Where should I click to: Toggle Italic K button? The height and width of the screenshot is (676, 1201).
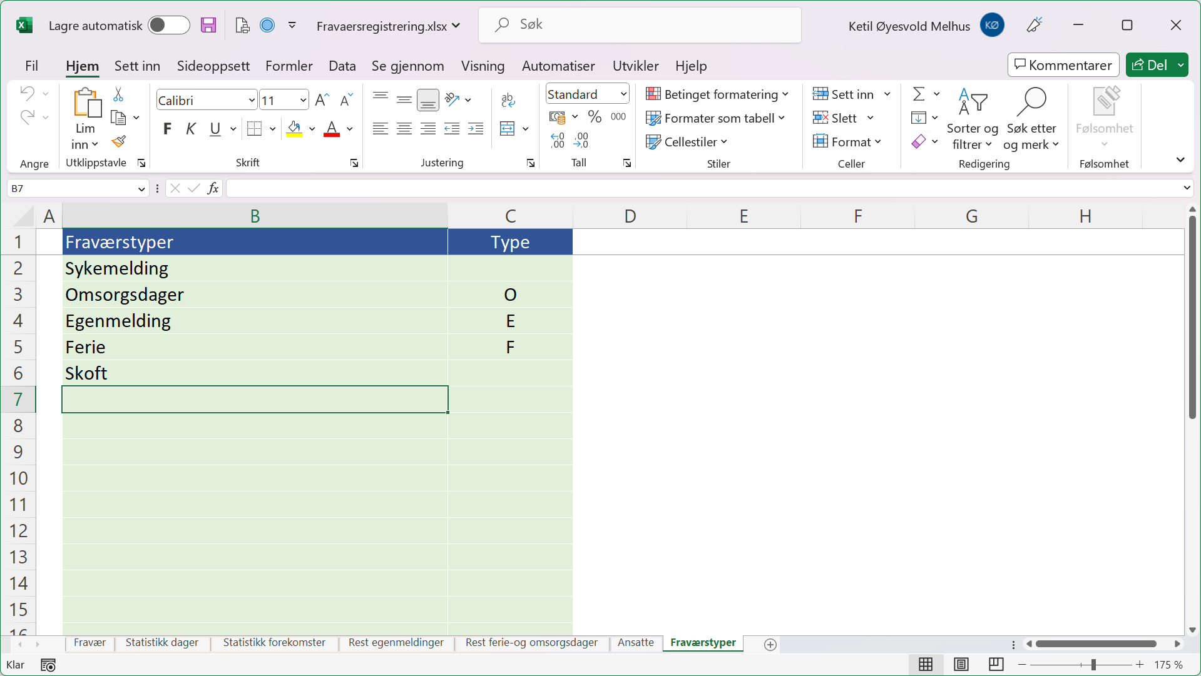191,129
